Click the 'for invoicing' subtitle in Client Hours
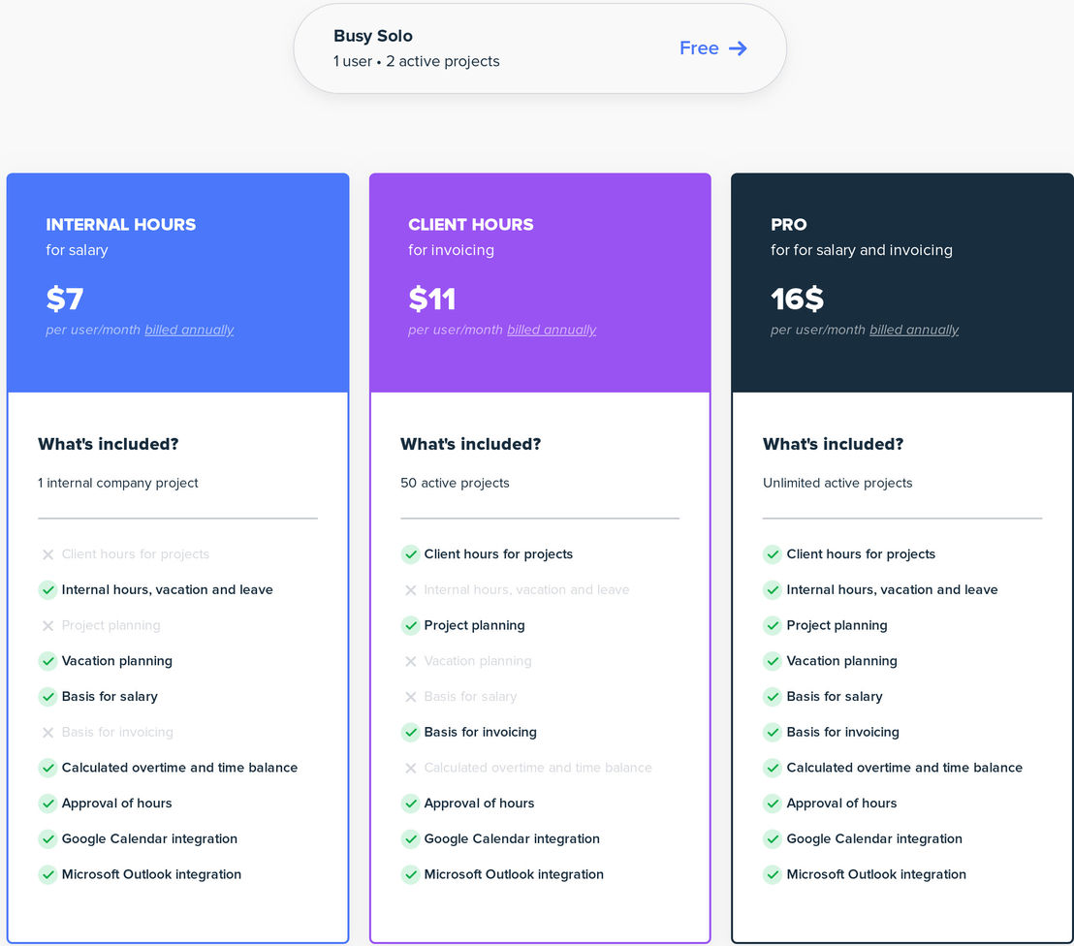1074x946 pixels. [451, 250]
